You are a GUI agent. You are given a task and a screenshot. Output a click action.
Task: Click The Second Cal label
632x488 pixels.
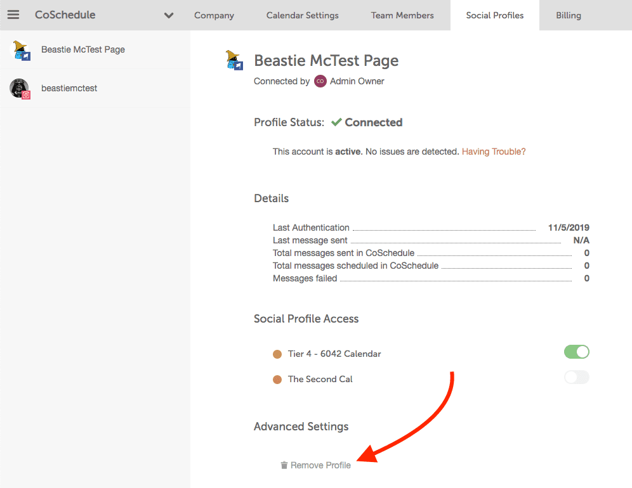320,379
